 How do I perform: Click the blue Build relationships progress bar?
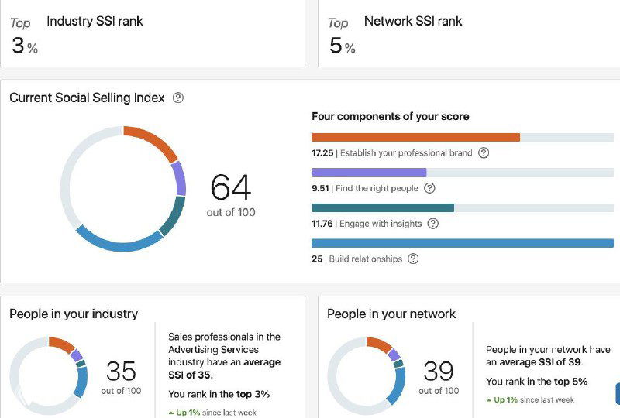[x=462, y=243]
